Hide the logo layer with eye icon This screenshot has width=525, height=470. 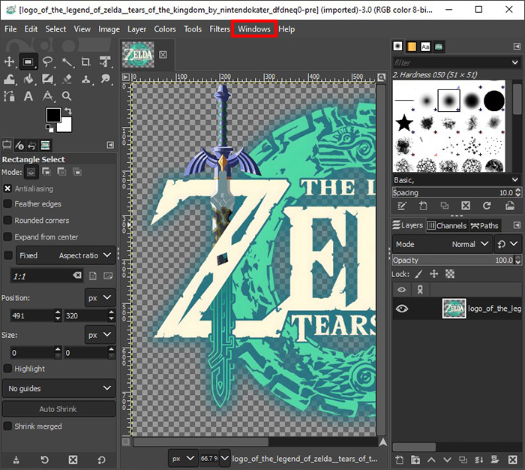(x=402, y=309)
